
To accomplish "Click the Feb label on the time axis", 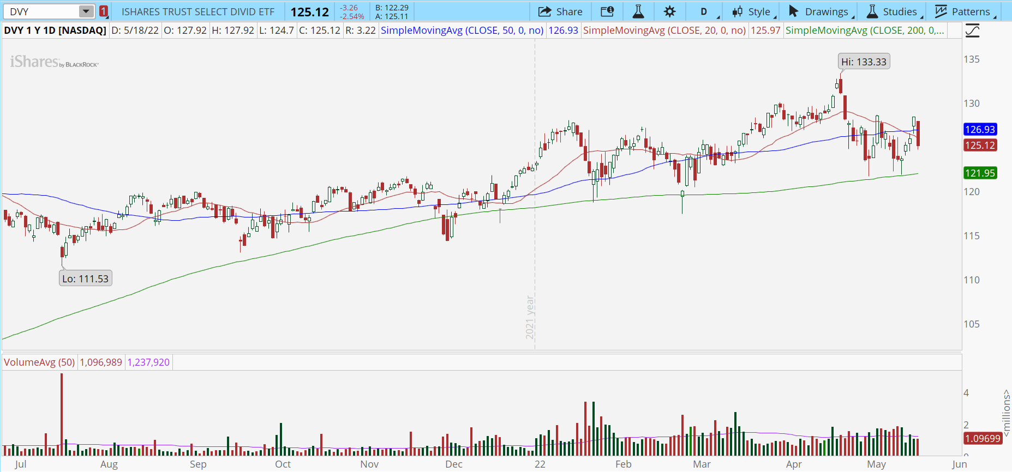I will [x=624, y=464].
